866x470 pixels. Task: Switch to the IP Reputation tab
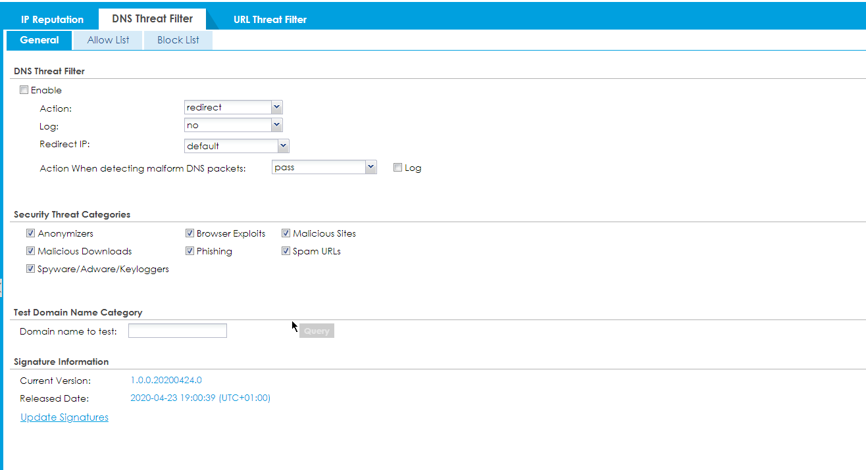point(52,19)
